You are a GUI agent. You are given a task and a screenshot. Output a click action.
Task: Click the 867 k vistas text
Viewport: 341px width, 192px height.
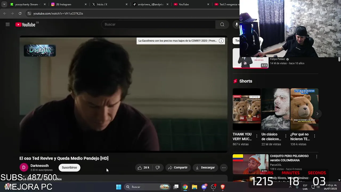tap(241, 144)
